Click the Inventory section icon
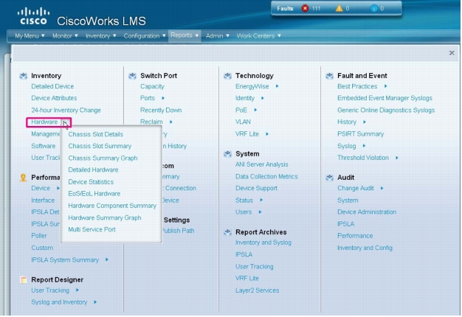 24,76
